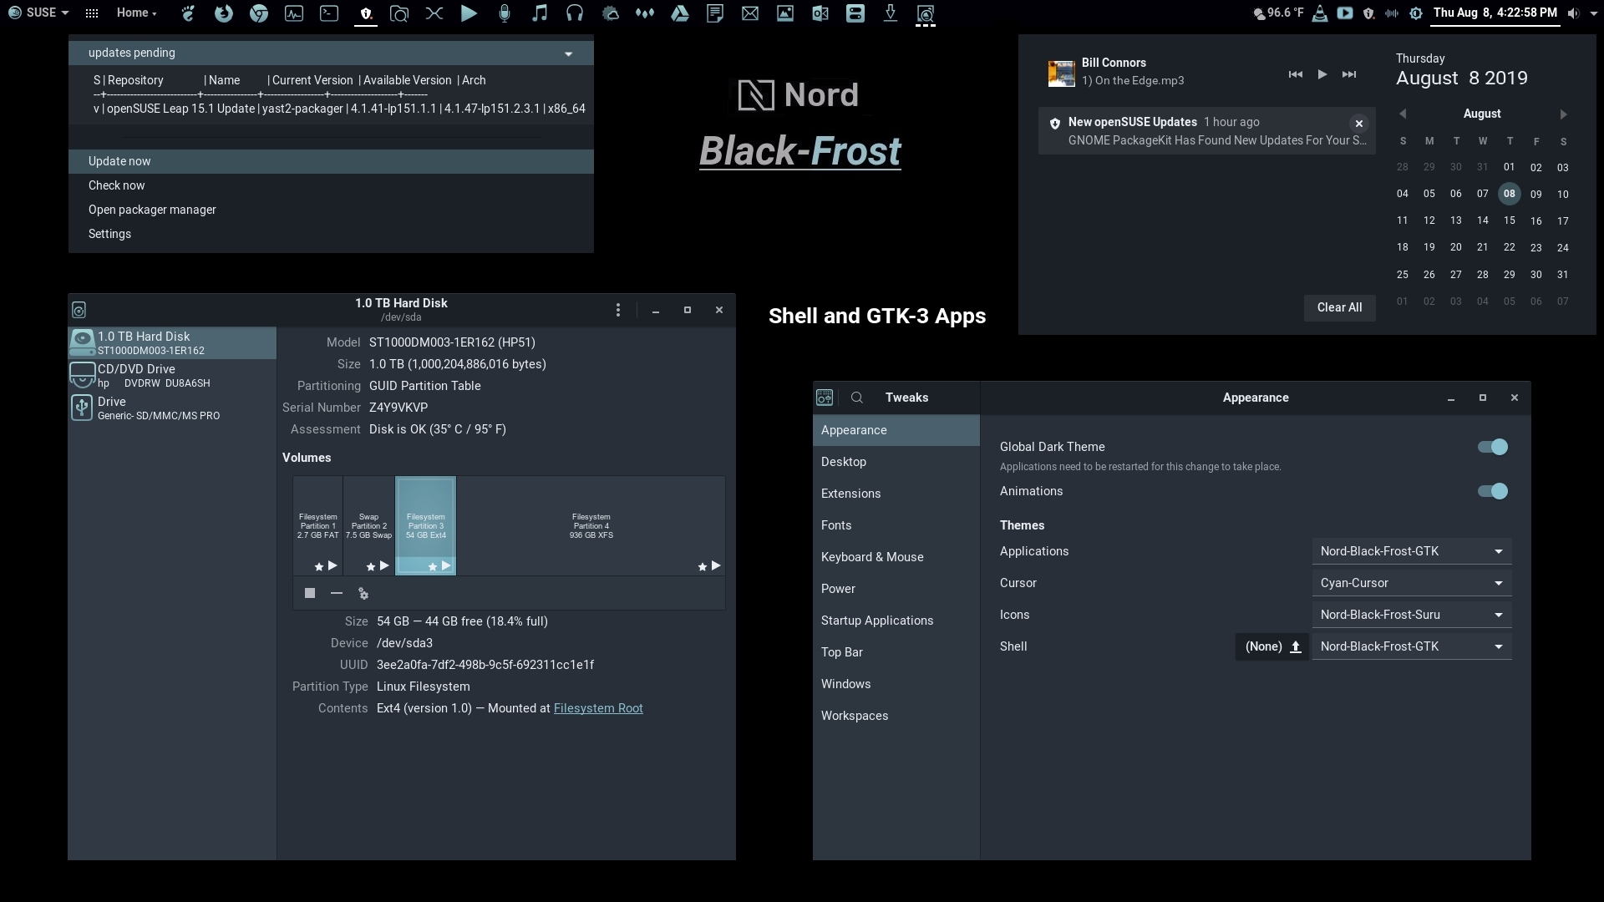Open the Filesystem Root link
This screenshot has height=902, width=1604.
598,708
